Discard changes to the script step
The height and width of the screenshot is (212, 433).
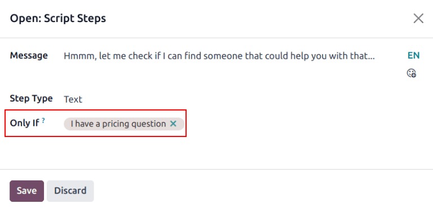click(x=70, y=191)
